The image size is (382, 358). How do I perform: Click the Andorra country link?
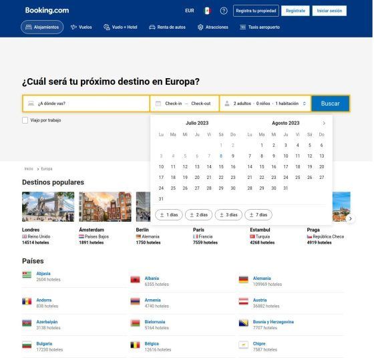click(44, 300)
